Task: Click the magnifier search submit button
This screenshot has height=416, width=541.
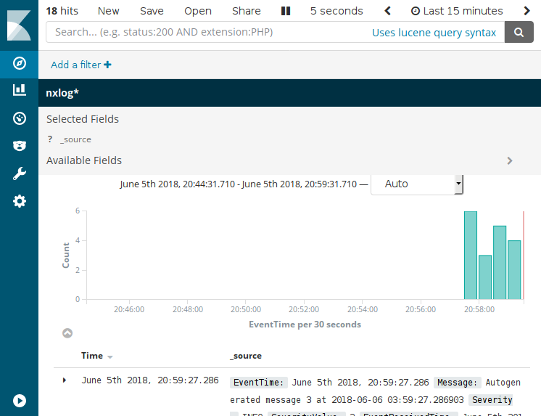Action: pos(519,32)
